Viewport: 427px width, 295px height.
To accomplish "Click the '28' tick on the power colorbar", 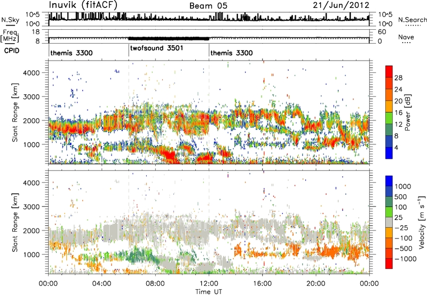I will (398, 78).
